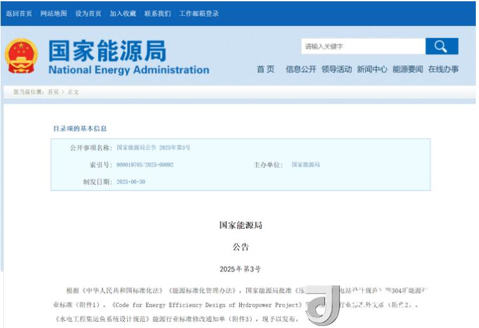Click 加入收藏 link
The width and height of the screenshot is (479, 328).
(123, 13)
